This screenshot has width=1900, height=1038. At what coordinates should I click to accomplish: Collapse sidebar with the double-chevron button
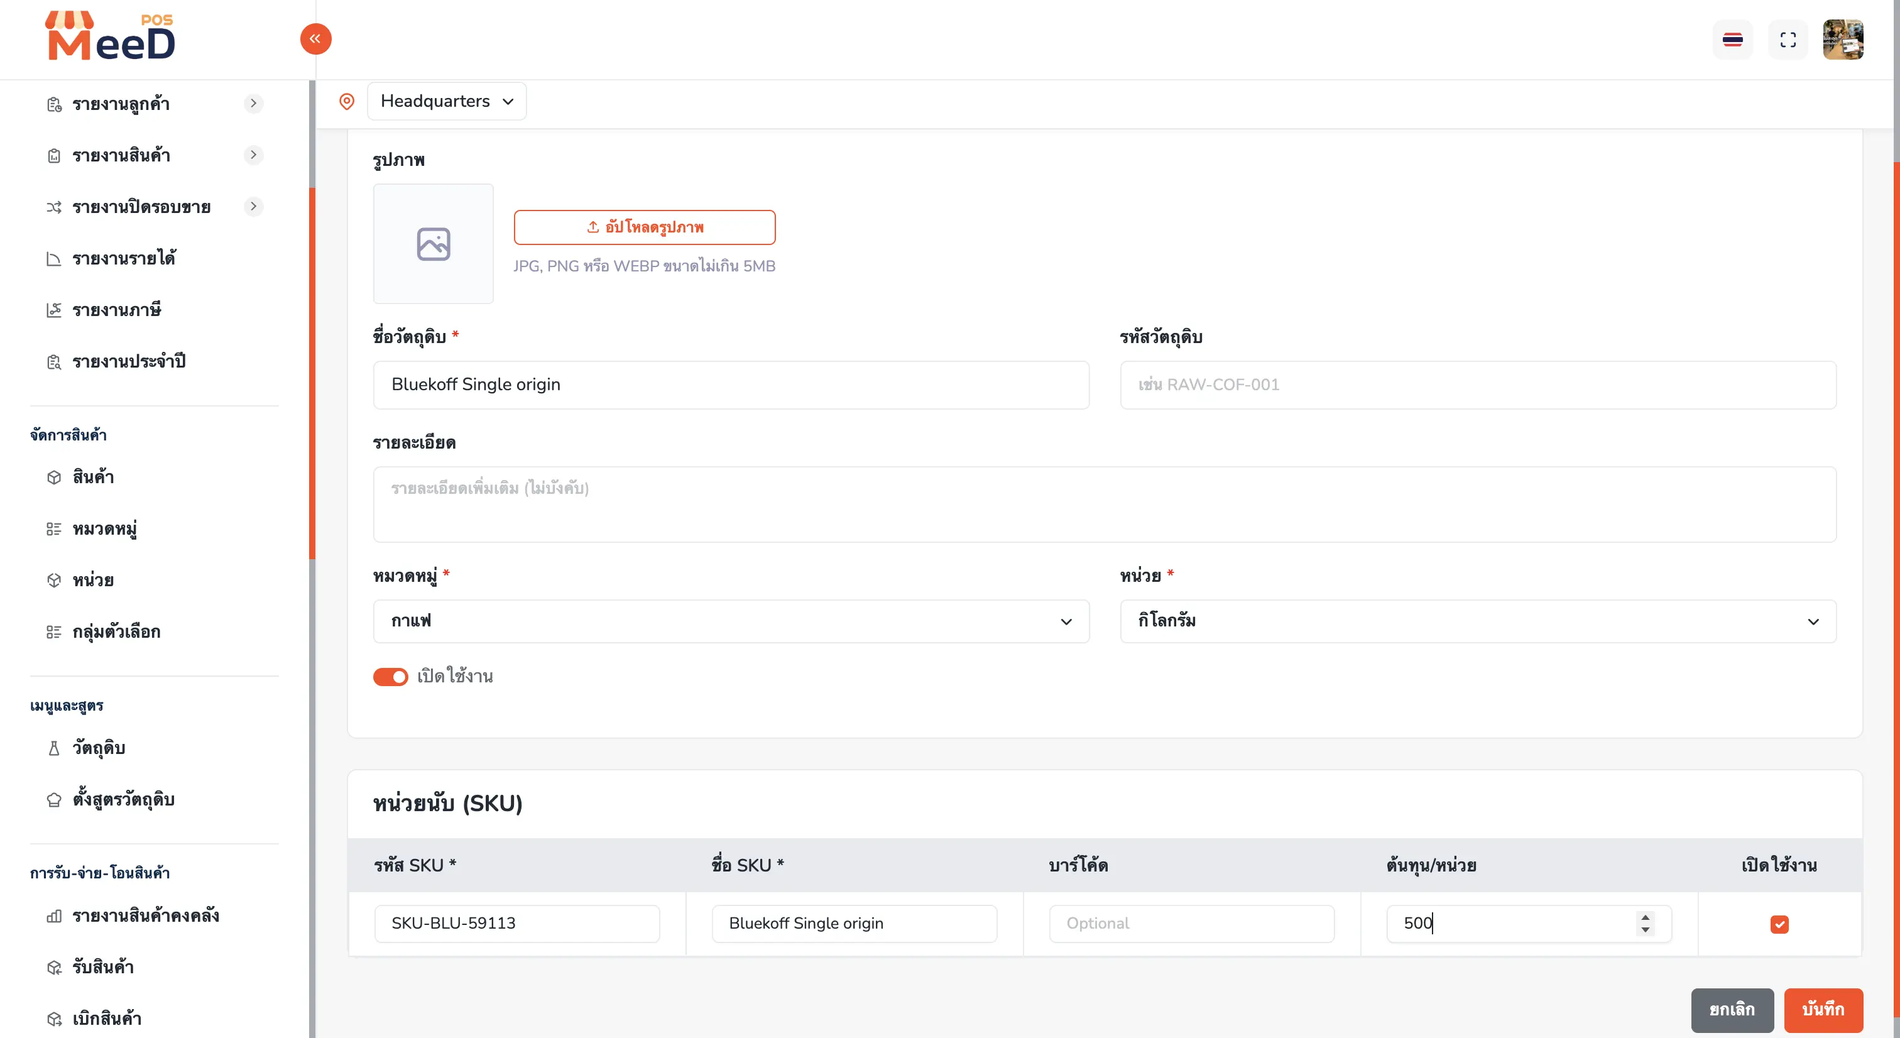tap(315, 39)
